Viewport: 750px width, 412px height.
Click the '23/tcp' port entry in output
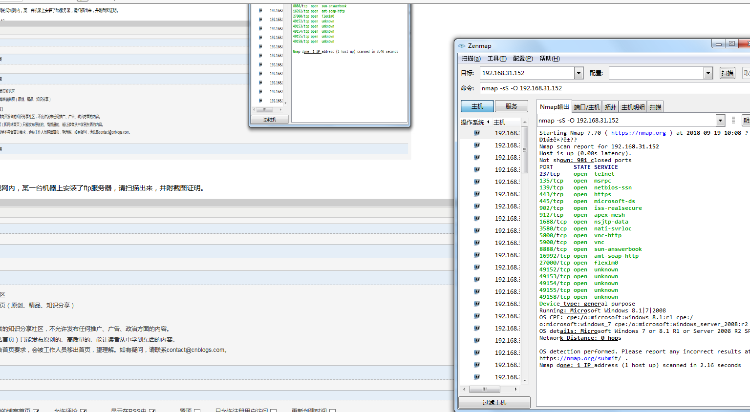coord(550,174)
